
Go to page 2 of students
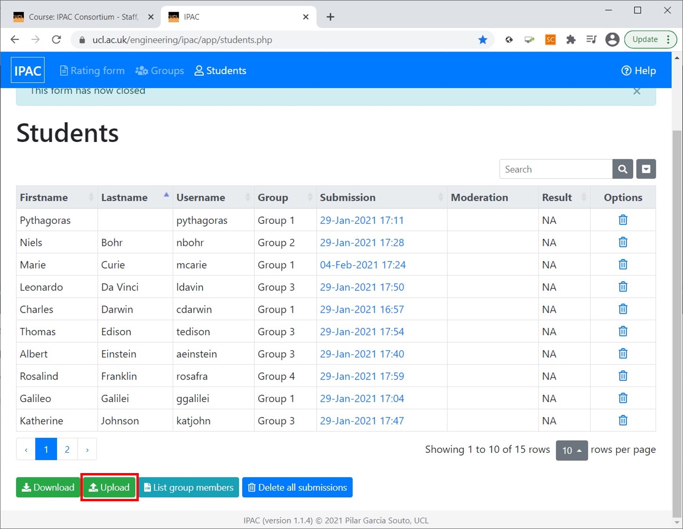pyautogui.click(x=67, y=450)
